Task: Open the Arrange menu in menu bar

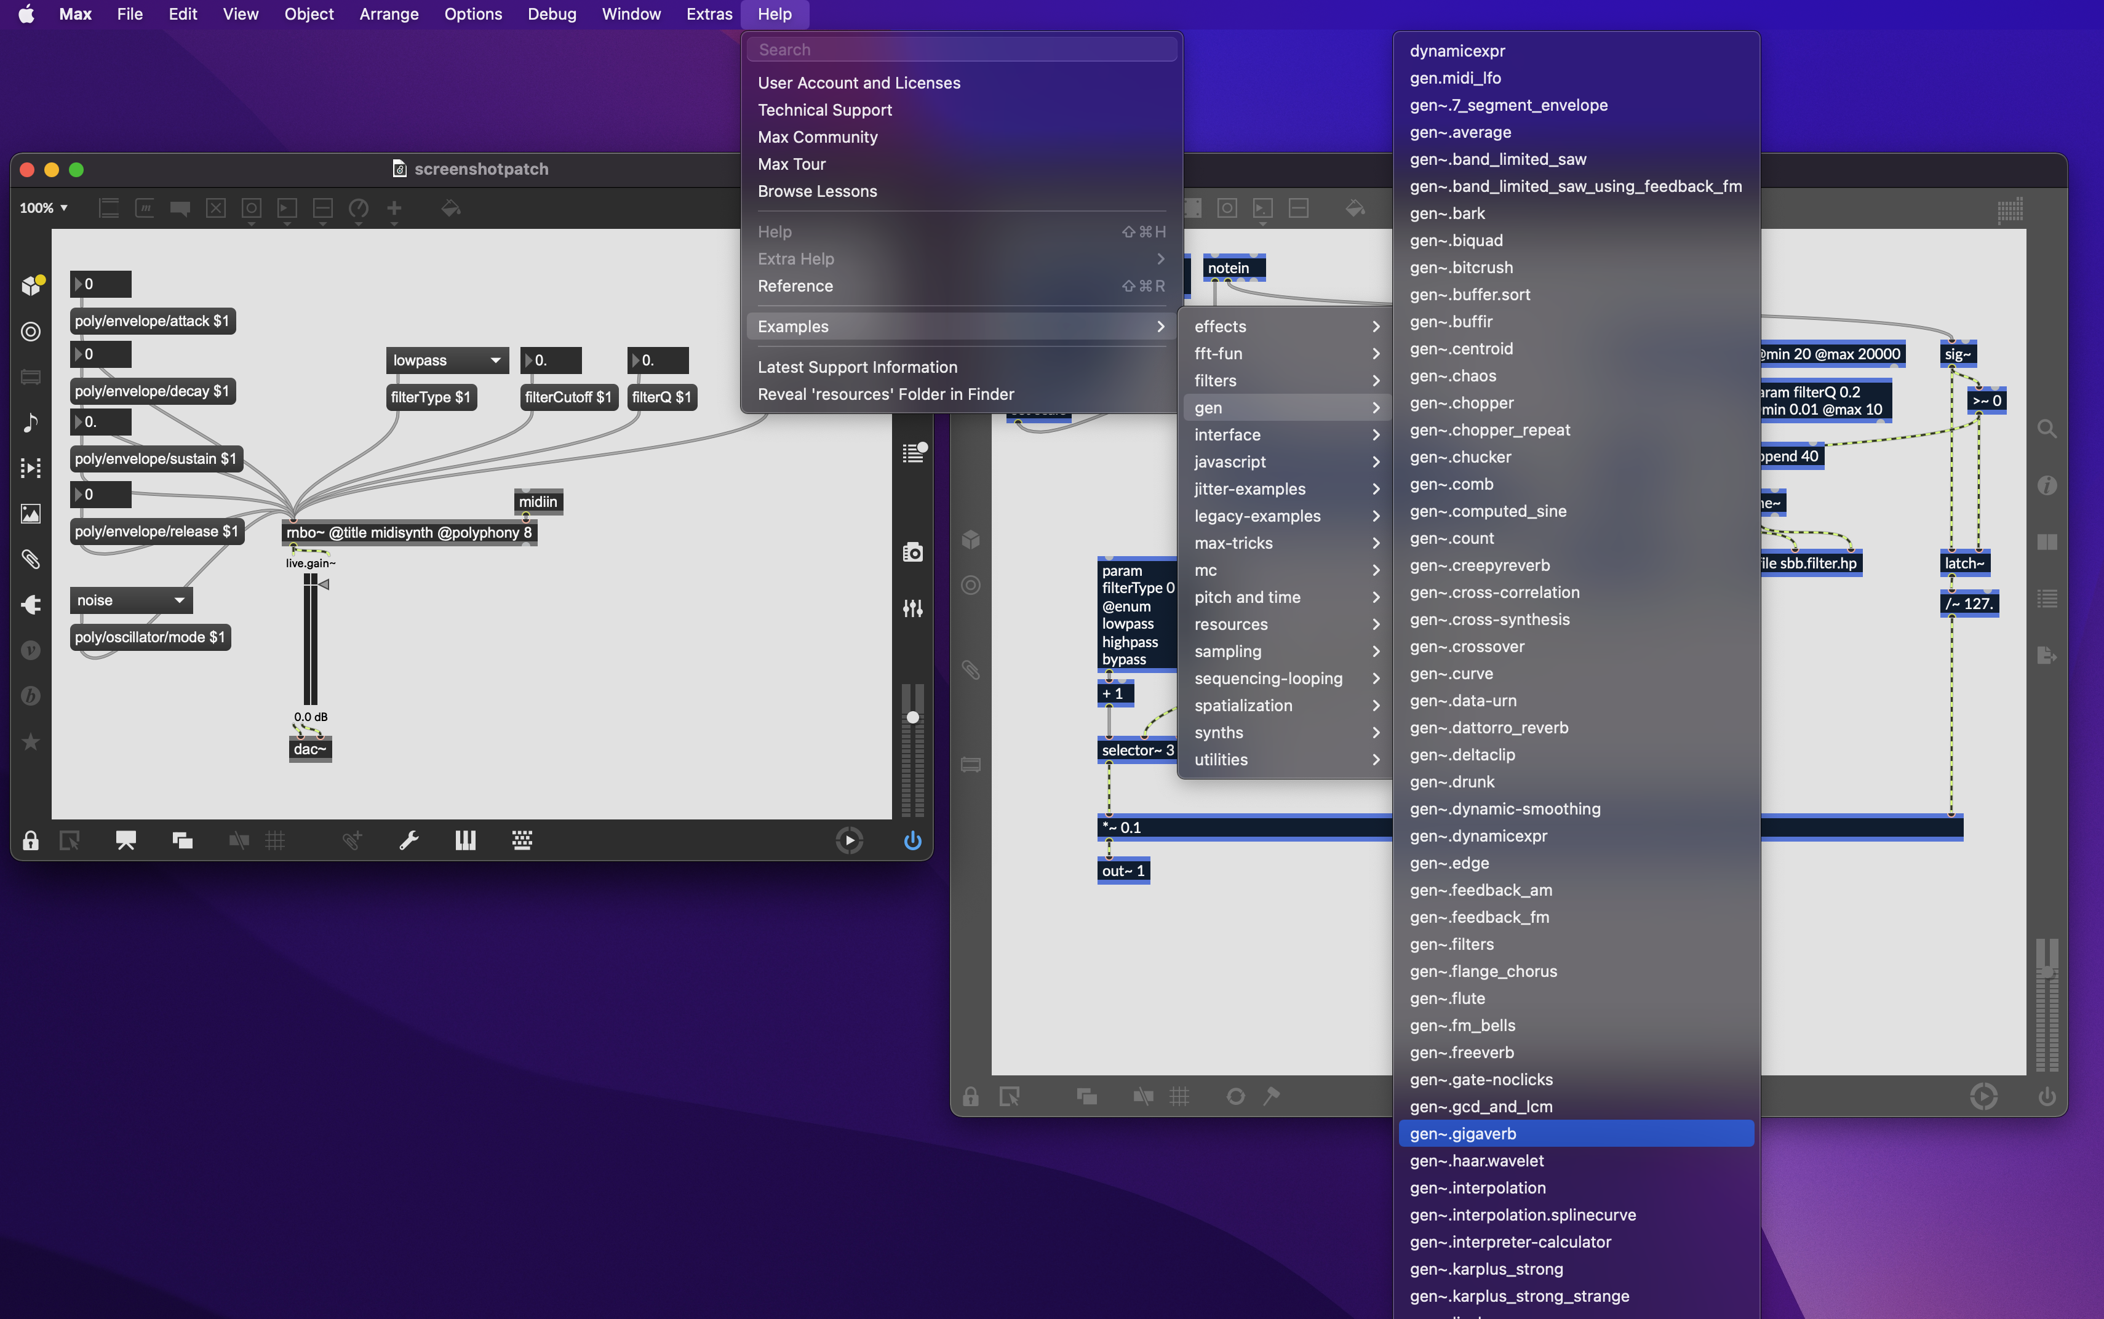Action: [x=388, y=14]
